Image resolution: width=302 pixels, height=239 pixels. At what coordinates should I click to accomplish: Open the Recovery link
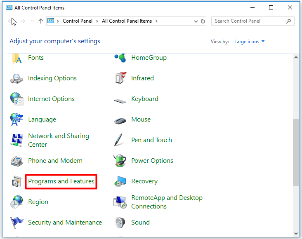tap(144, 181)
